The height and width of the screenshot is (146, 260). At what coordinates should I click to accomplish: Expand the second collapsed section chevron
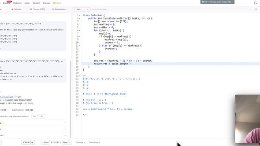click(65, 129)
